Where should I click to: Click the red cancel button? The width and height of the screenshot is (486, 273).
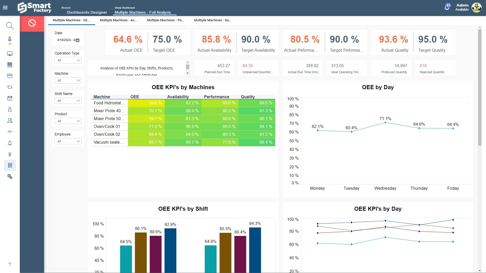32,23
